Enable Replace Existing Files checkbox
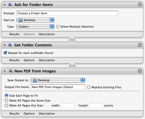This screenshot has height=119, width=145. tap(89, 87)
